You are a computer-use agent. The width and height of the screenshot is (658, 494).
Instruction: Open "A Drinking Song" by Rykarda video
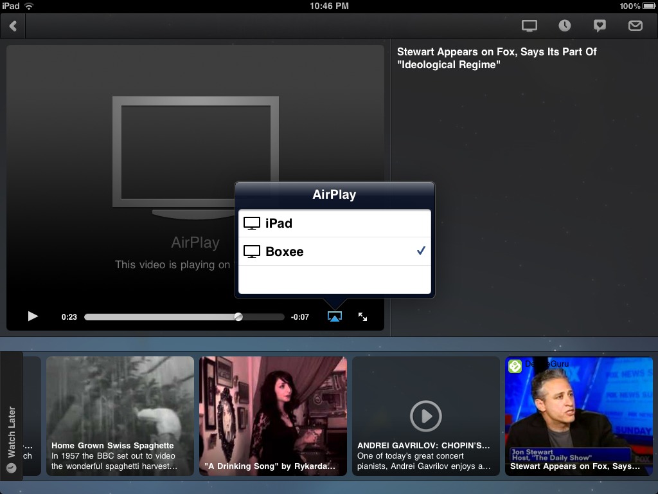click(272, 416)
